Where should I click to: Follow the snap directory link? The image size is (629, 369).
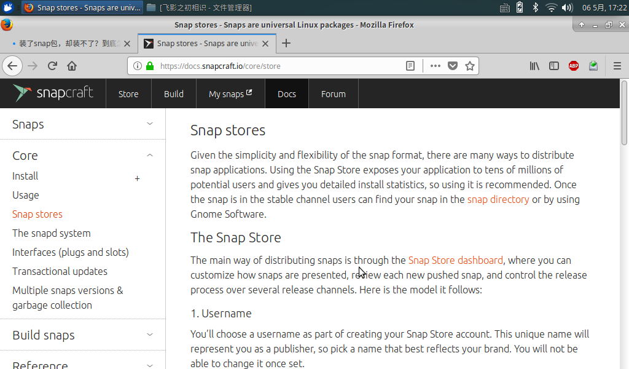point(498,199)
